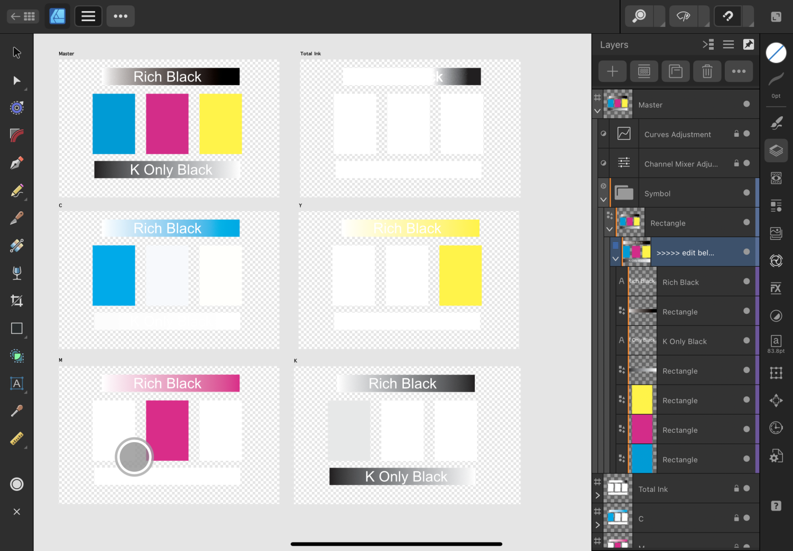The height and width of the screenshot is (551, 793).
Task: Open the ellipsis Edit menu
Action: click(x=121, y=16)
